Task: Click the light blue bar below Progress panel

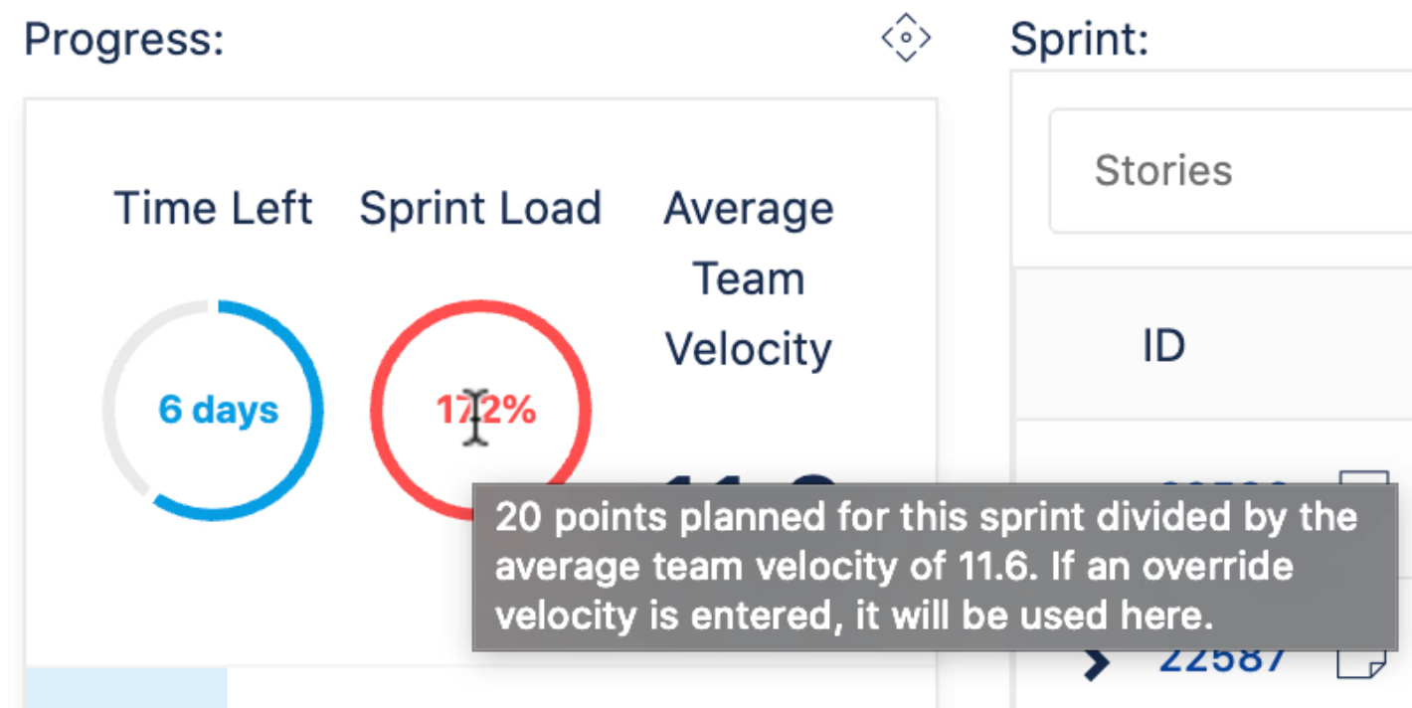Action: pyautogui.click(x=126, y=687)
